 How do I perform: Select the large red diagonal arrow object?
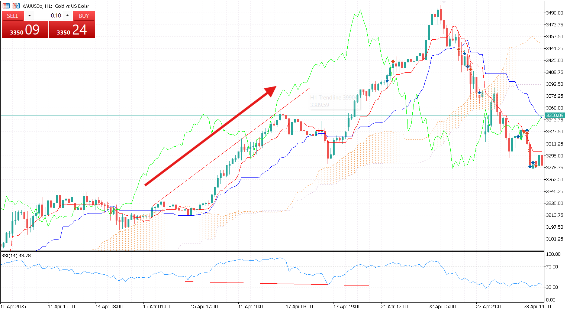[211, 136]
